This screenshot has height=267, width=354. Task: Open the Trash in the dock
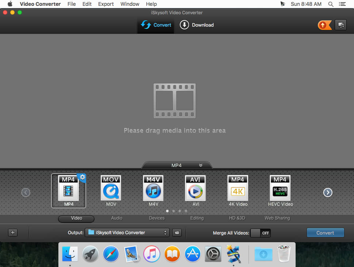tap(284, 254)
